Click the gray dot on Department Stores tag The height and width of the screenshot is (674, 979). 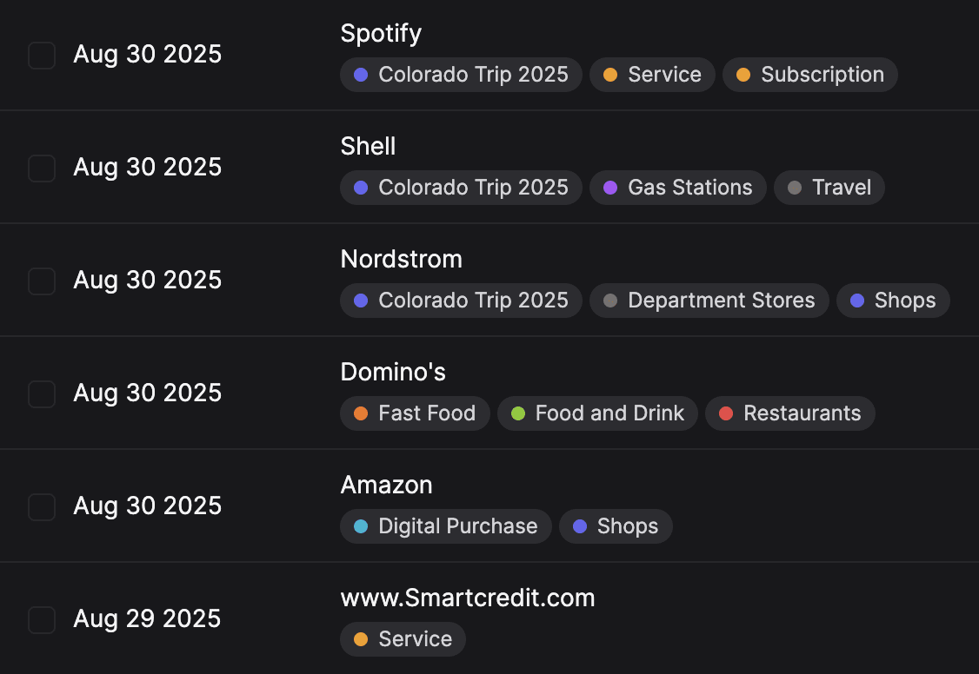pos(609,301)
